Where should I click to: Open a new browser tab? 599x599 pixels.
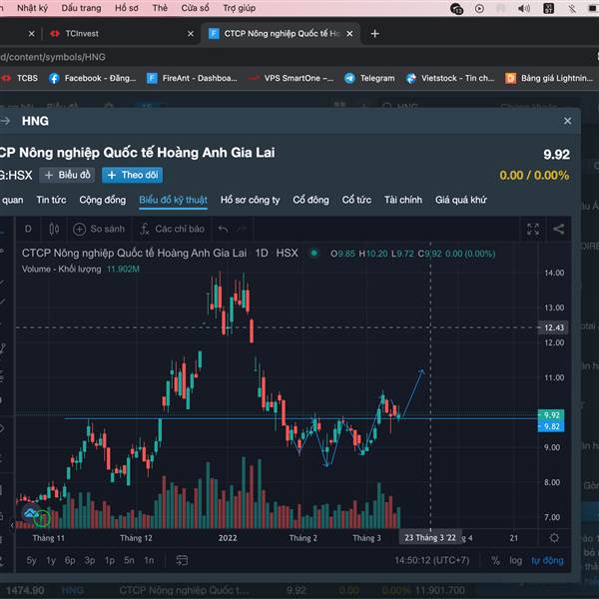pyautogui.click(x=374, y=34)
